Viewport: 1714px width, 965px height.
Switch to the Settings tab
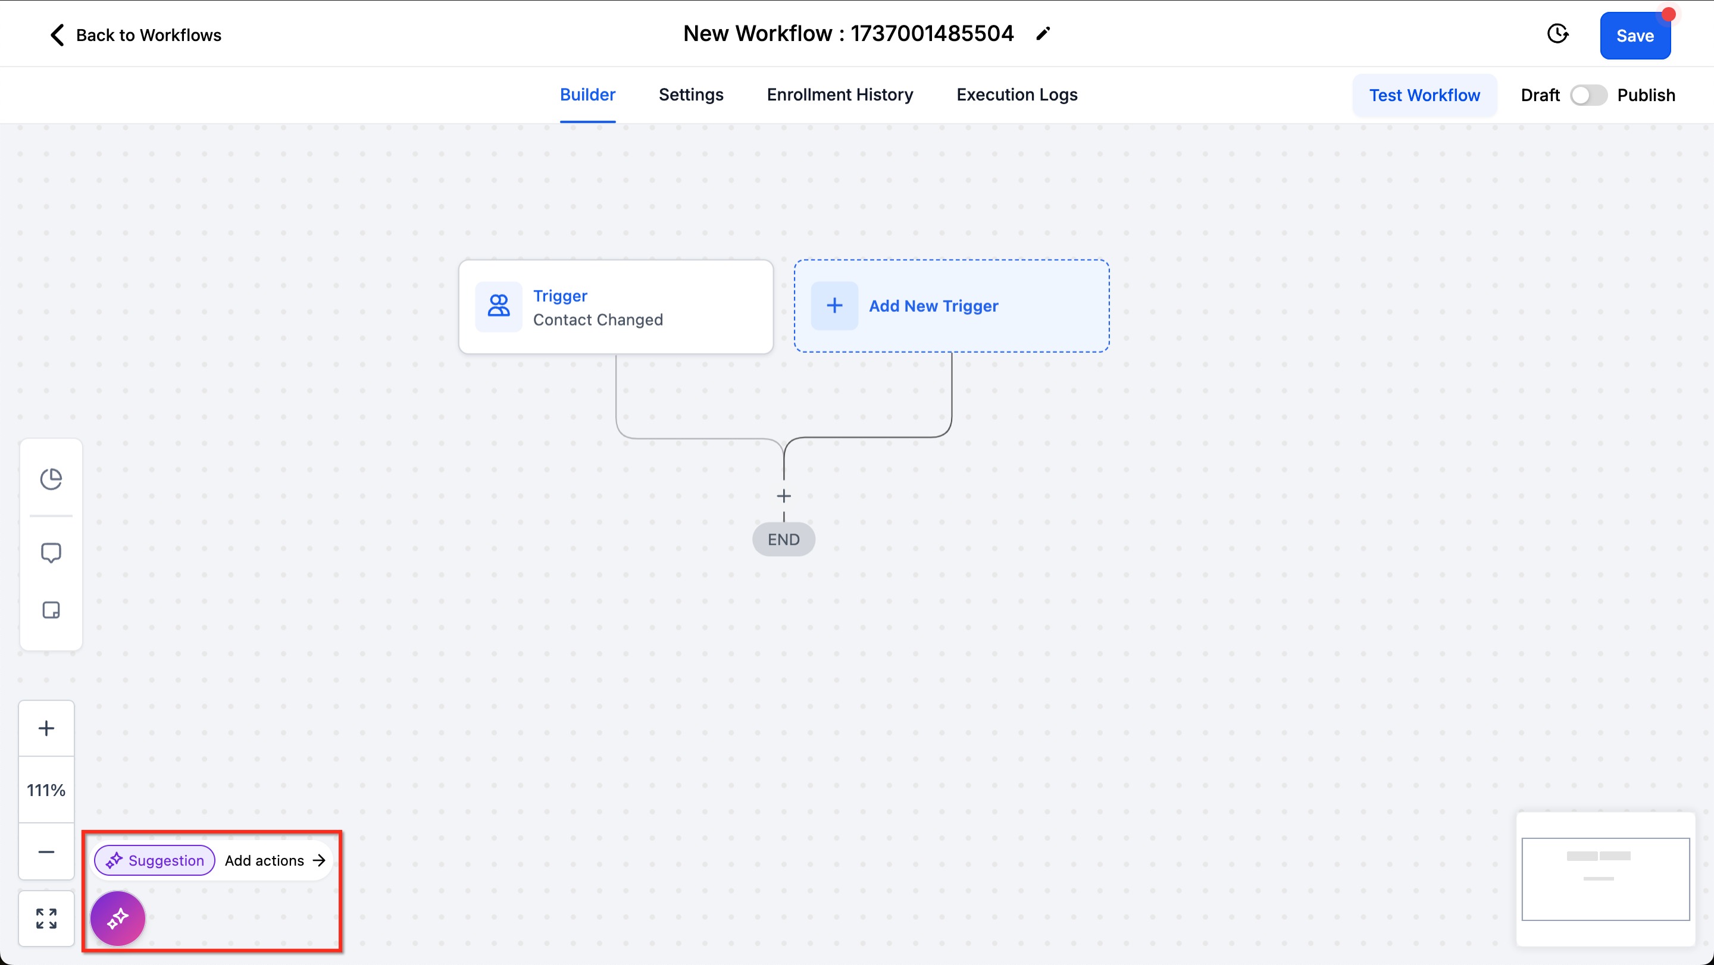[x=690, y=95]
